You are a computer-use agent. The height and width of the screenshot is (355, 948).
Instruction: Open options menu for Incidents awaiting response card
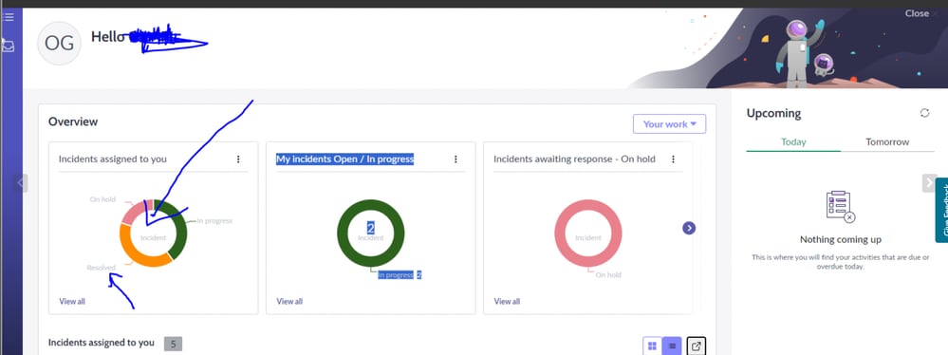click(x=673, y=159)
